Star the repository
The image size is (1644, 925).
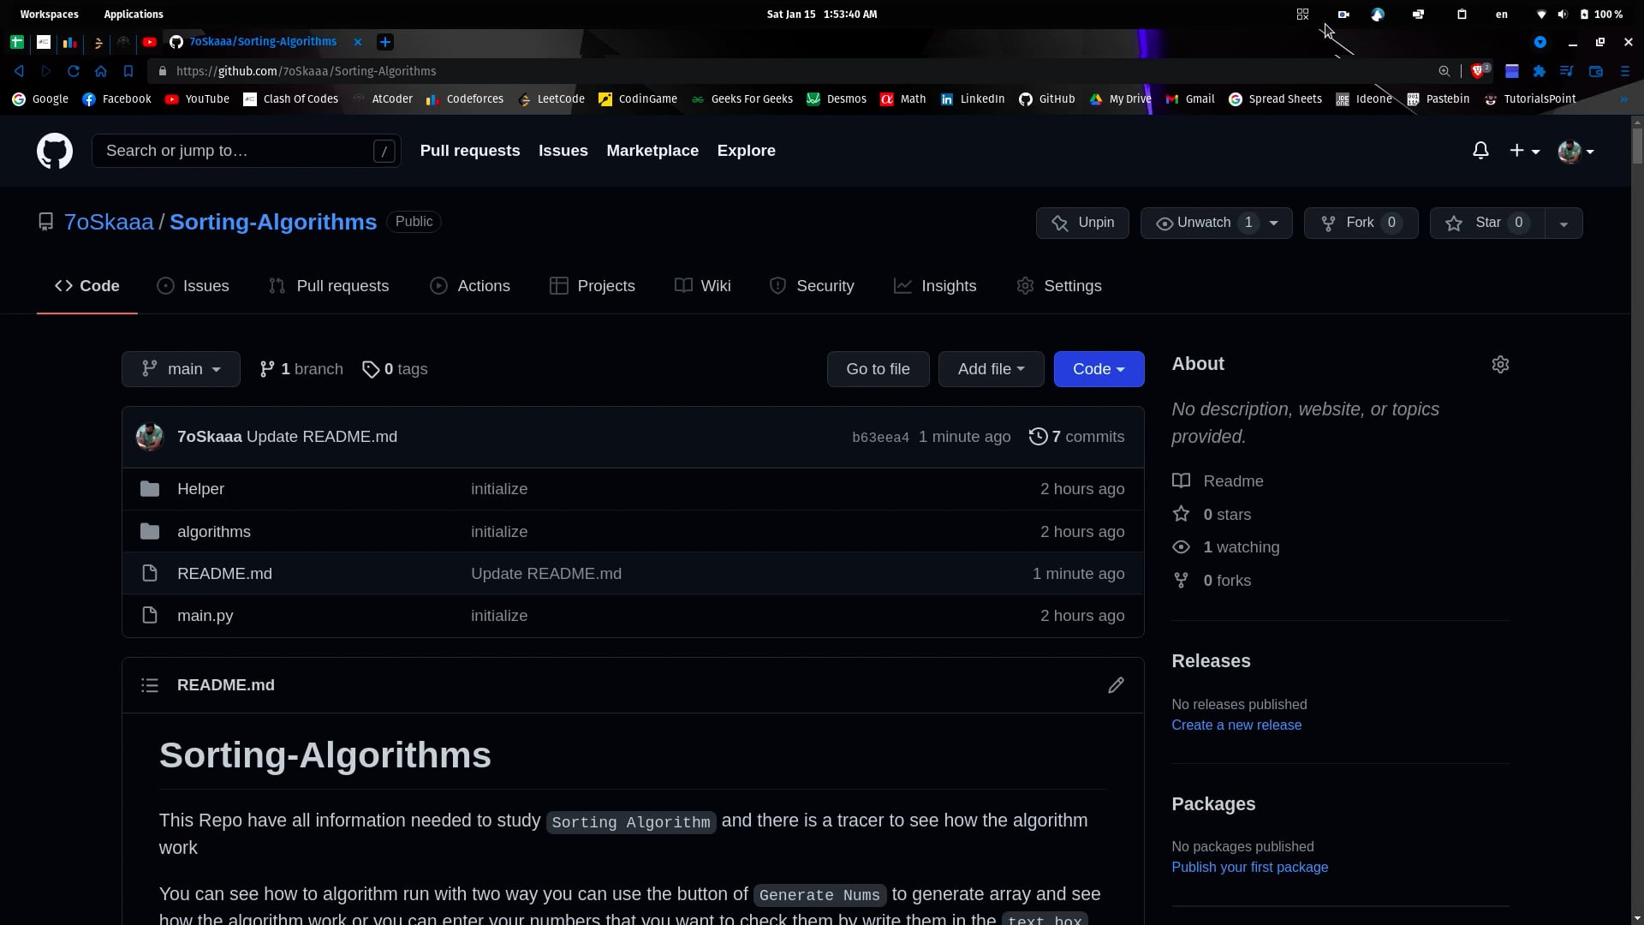click(1484, 223)
